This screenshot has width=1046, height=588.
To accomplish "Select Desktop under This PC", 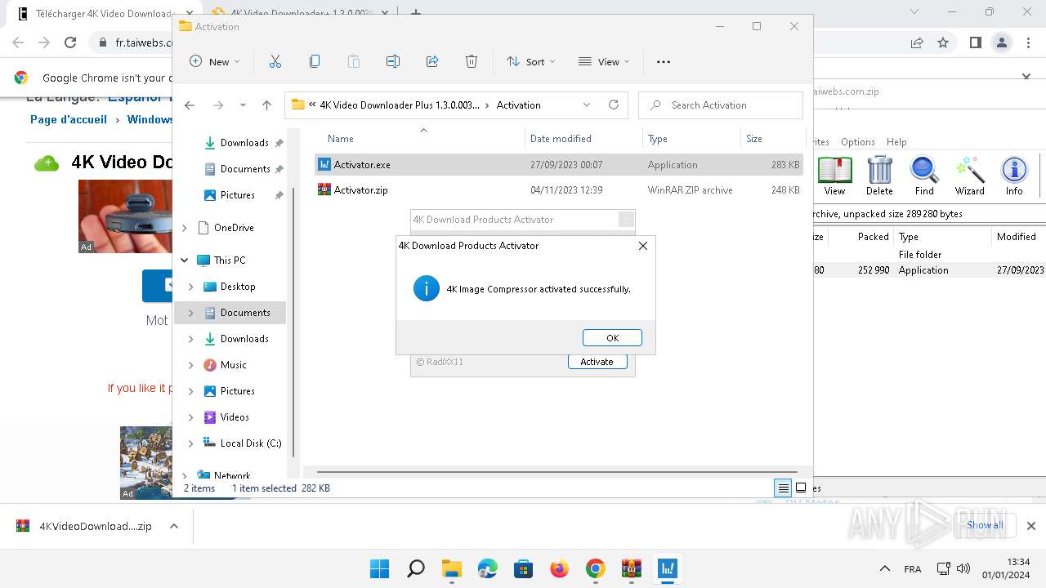I will click(x=238, y=287).
